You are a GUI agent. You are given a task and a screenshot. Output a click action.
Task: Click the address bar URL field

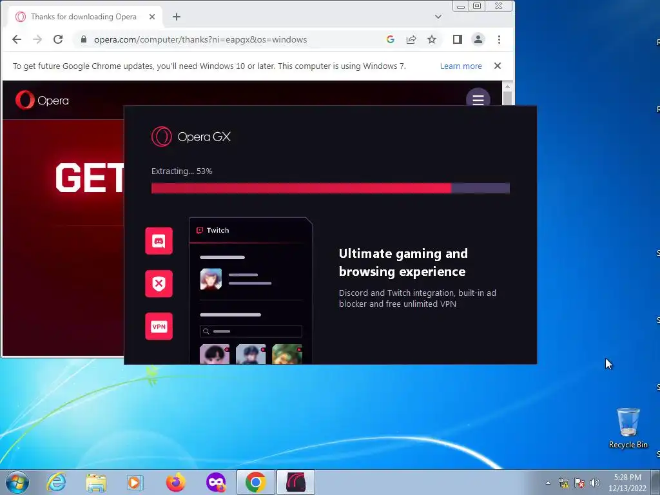200,39
